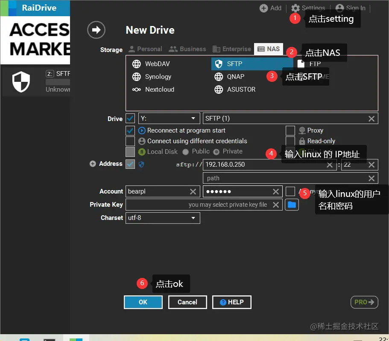Click the RaiDrive logo title
389x341 pixels.
(39, 8)
